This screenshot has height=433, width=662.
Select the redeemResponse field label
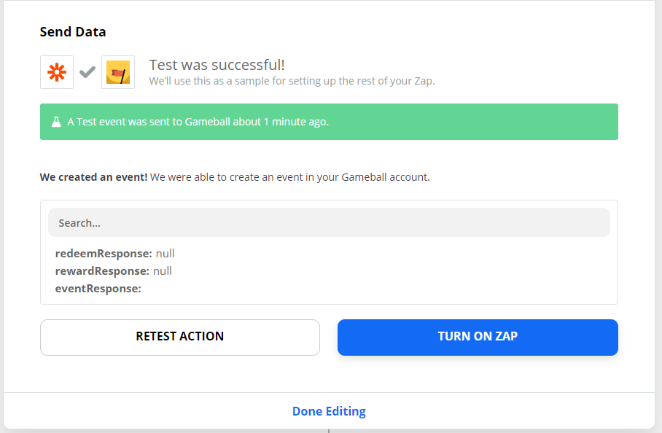pos(104,254)
